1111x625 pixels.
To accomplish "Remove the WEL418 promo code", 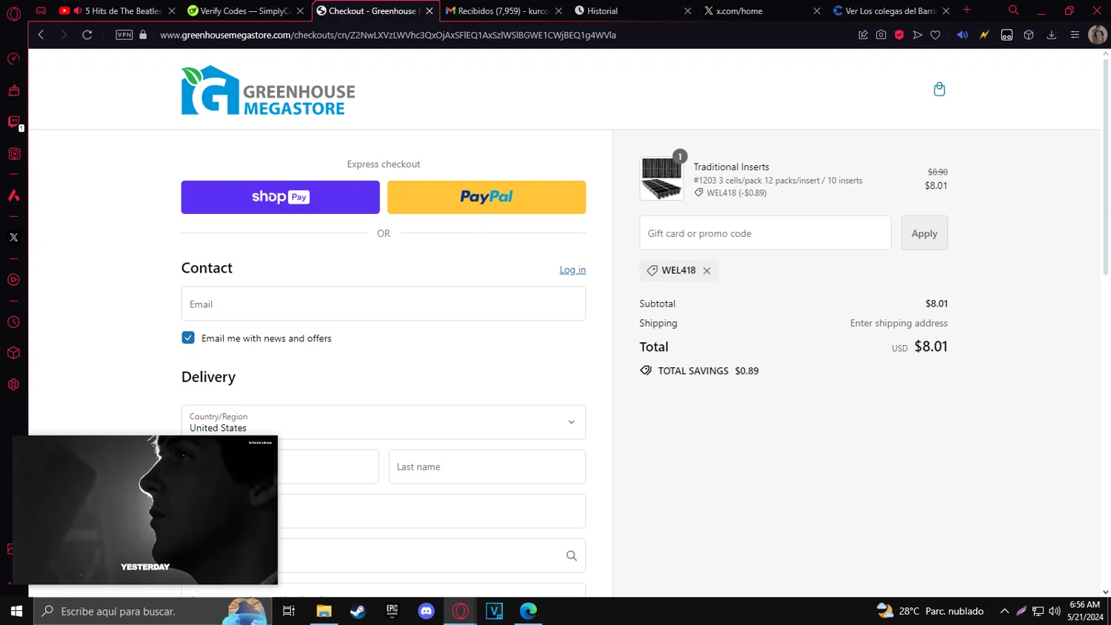I will (707, 271).
